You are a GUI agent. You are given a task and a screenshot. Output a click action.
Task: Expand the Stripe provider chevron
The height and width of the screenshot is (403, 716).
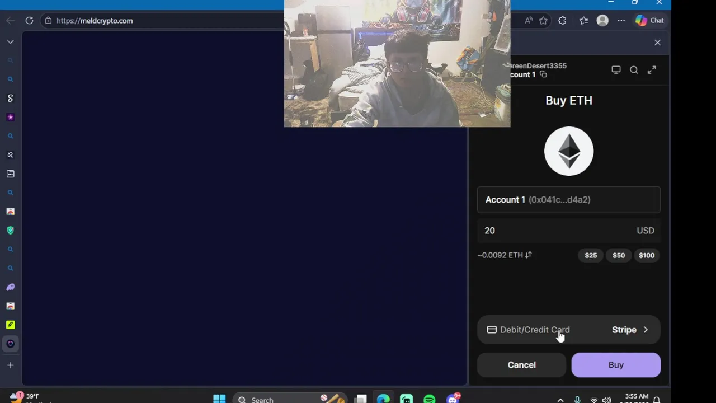tap(646, 330)
